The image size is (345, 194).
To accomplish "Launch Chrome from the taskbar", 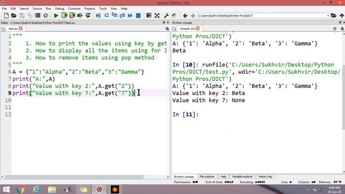I will (20, 189).
